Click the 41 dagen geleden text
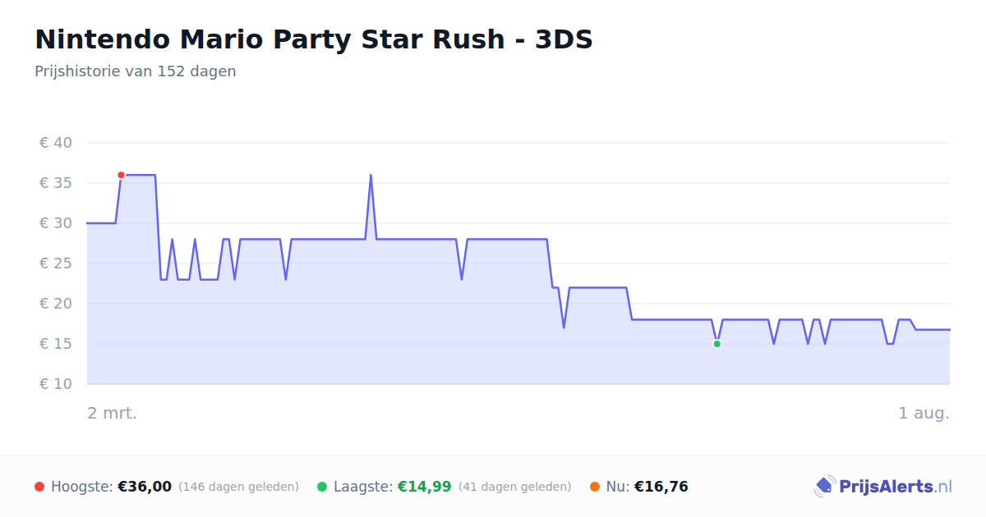 point(514,487)
